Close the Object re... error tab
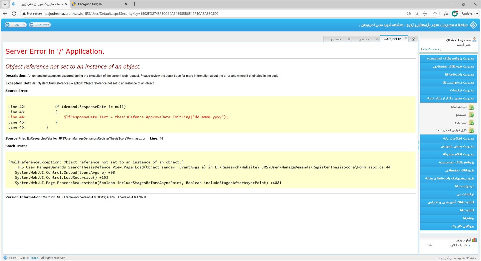 406,38
